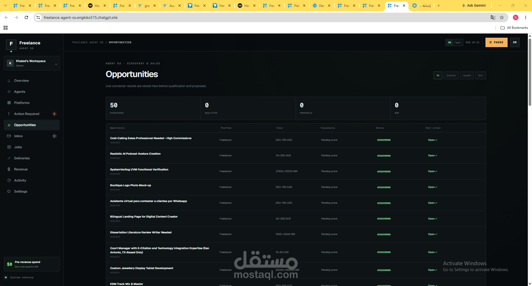Open All Bookmarks folder
This screenshot has width=532, height=286.
point(514,28)
